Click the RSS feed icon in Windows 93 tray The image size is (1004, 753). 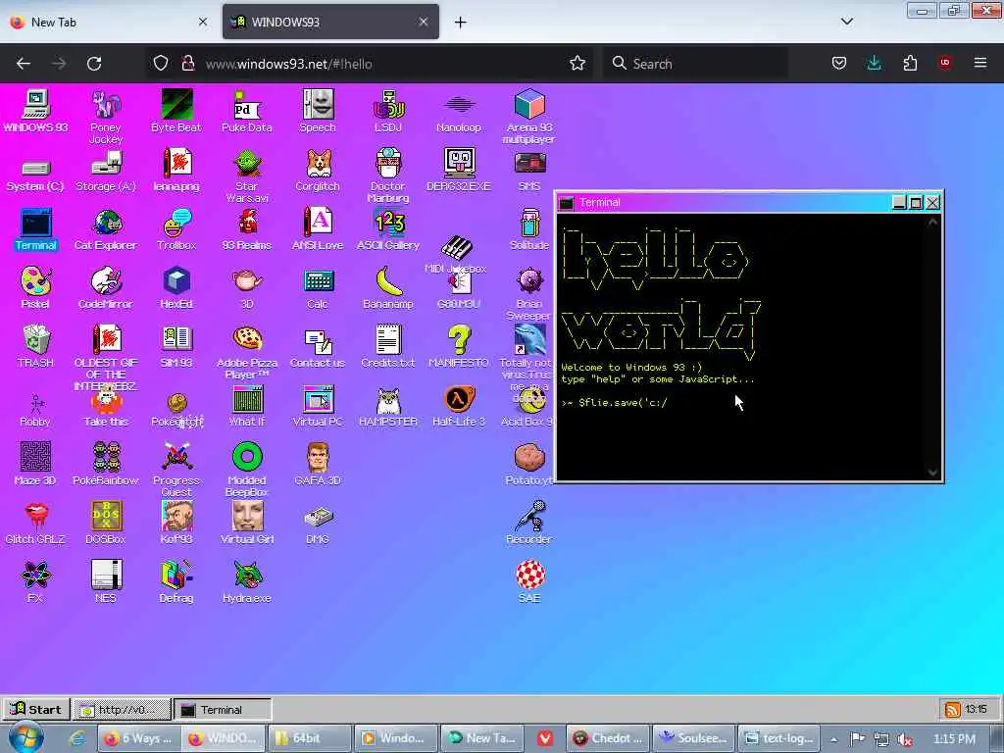pyautogui.click(x=953, y=710)
